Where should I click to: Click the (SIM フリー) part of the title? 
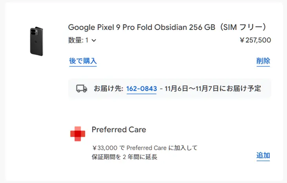point(243,27)
